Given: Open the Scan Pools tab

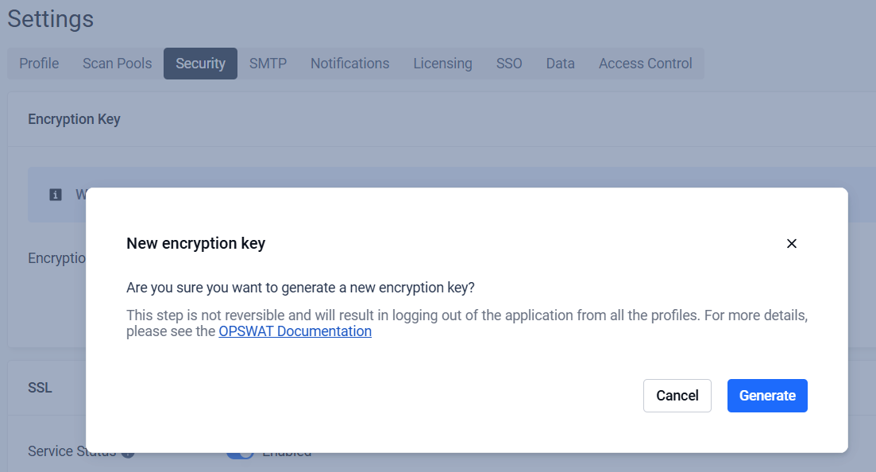Looking at the screenshot, I should click(x=118, y=64).
